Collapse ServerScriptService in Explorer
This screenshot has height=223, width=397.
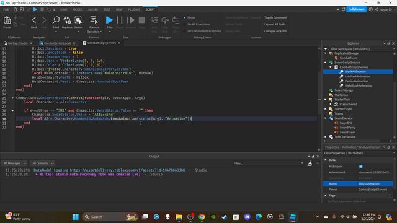(325, 63)
